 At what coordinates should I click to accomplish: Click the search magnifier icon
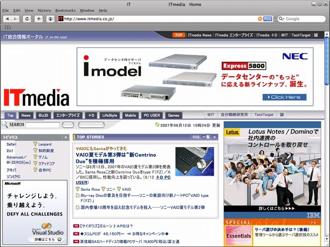pos(5,125)
